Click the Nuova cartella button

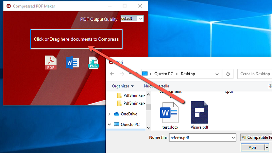(x=156, y=86)
